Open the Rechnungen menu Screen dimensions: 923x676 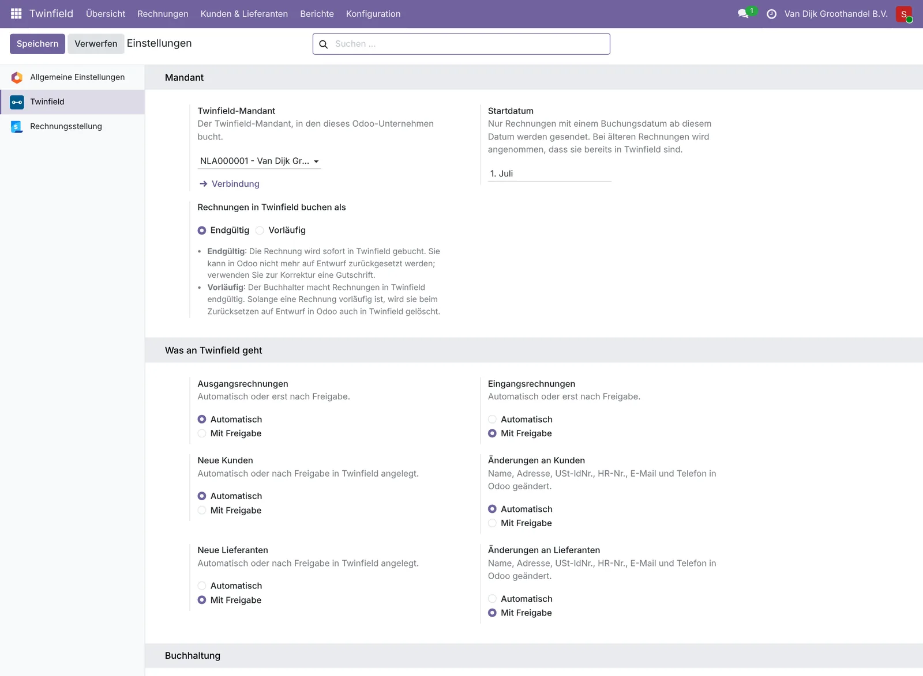(163, 14)
